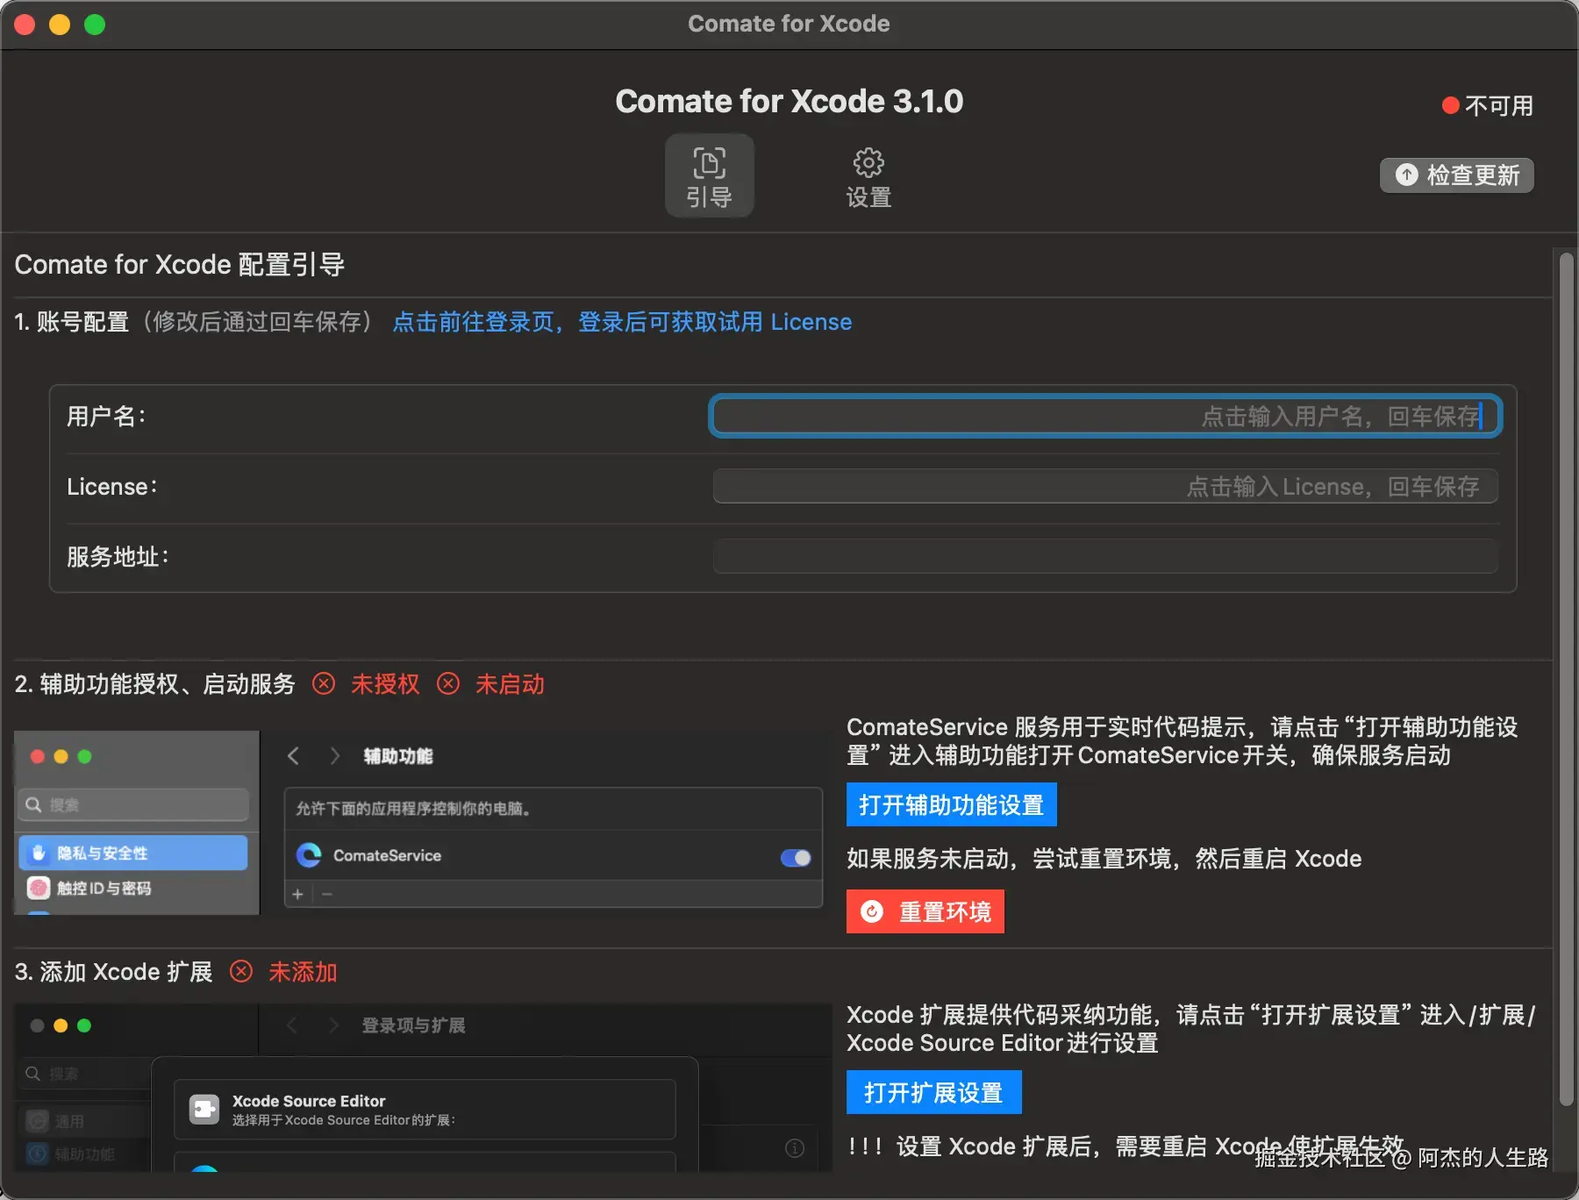Click the "不可用" status text

point(1499,106)
